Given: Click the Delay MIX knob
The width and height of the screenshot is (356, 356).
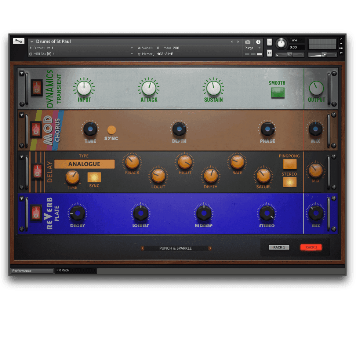Looking at the screenshot, I should 316,171.
